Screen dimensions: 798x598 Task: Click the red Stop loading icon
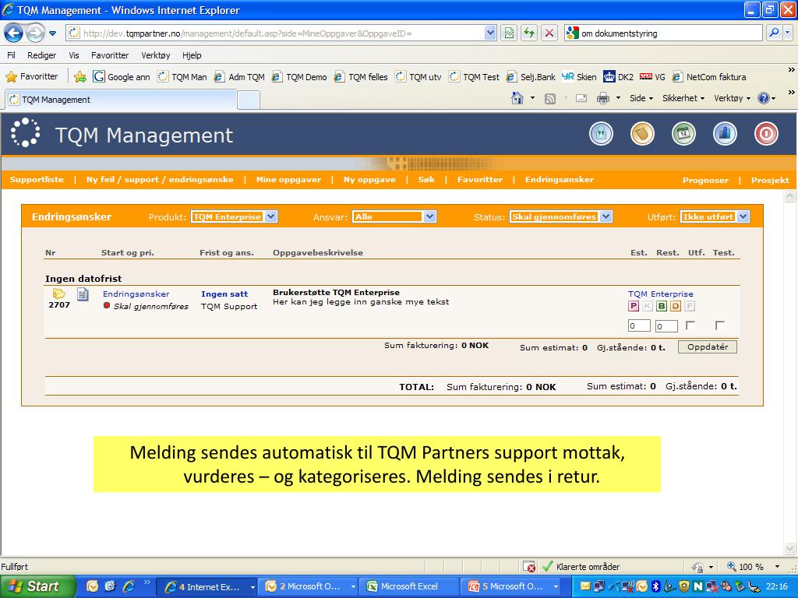549,33
